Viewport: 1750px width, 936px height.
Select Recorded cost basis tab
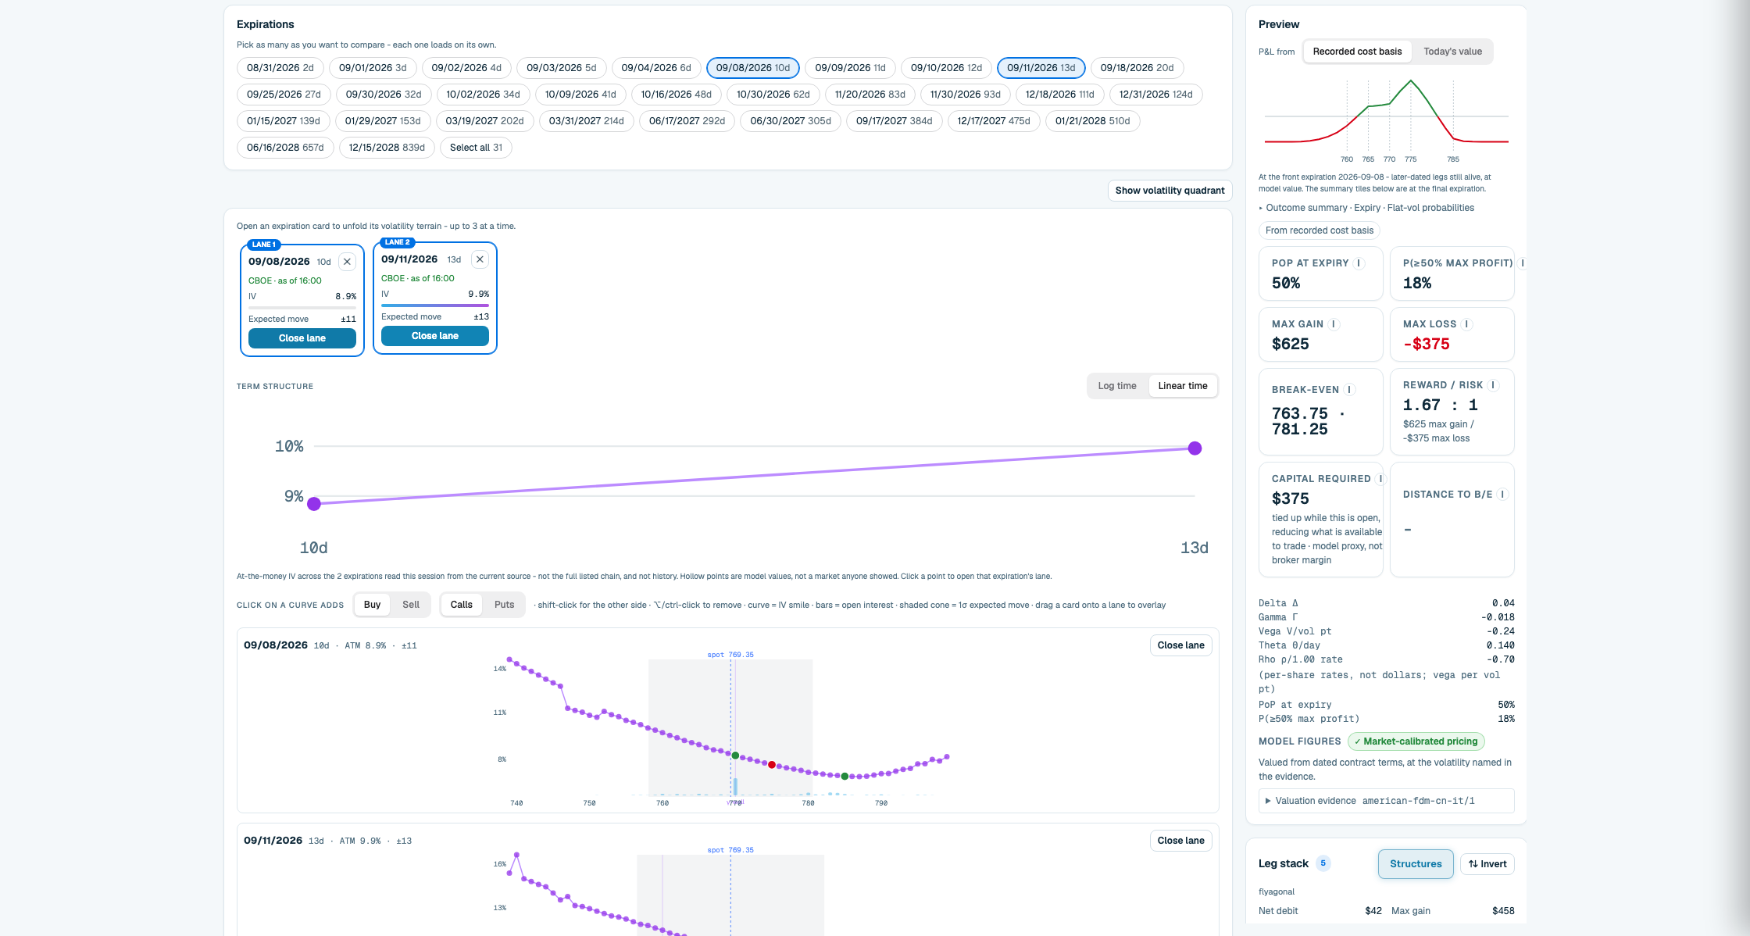point(1358,52)
